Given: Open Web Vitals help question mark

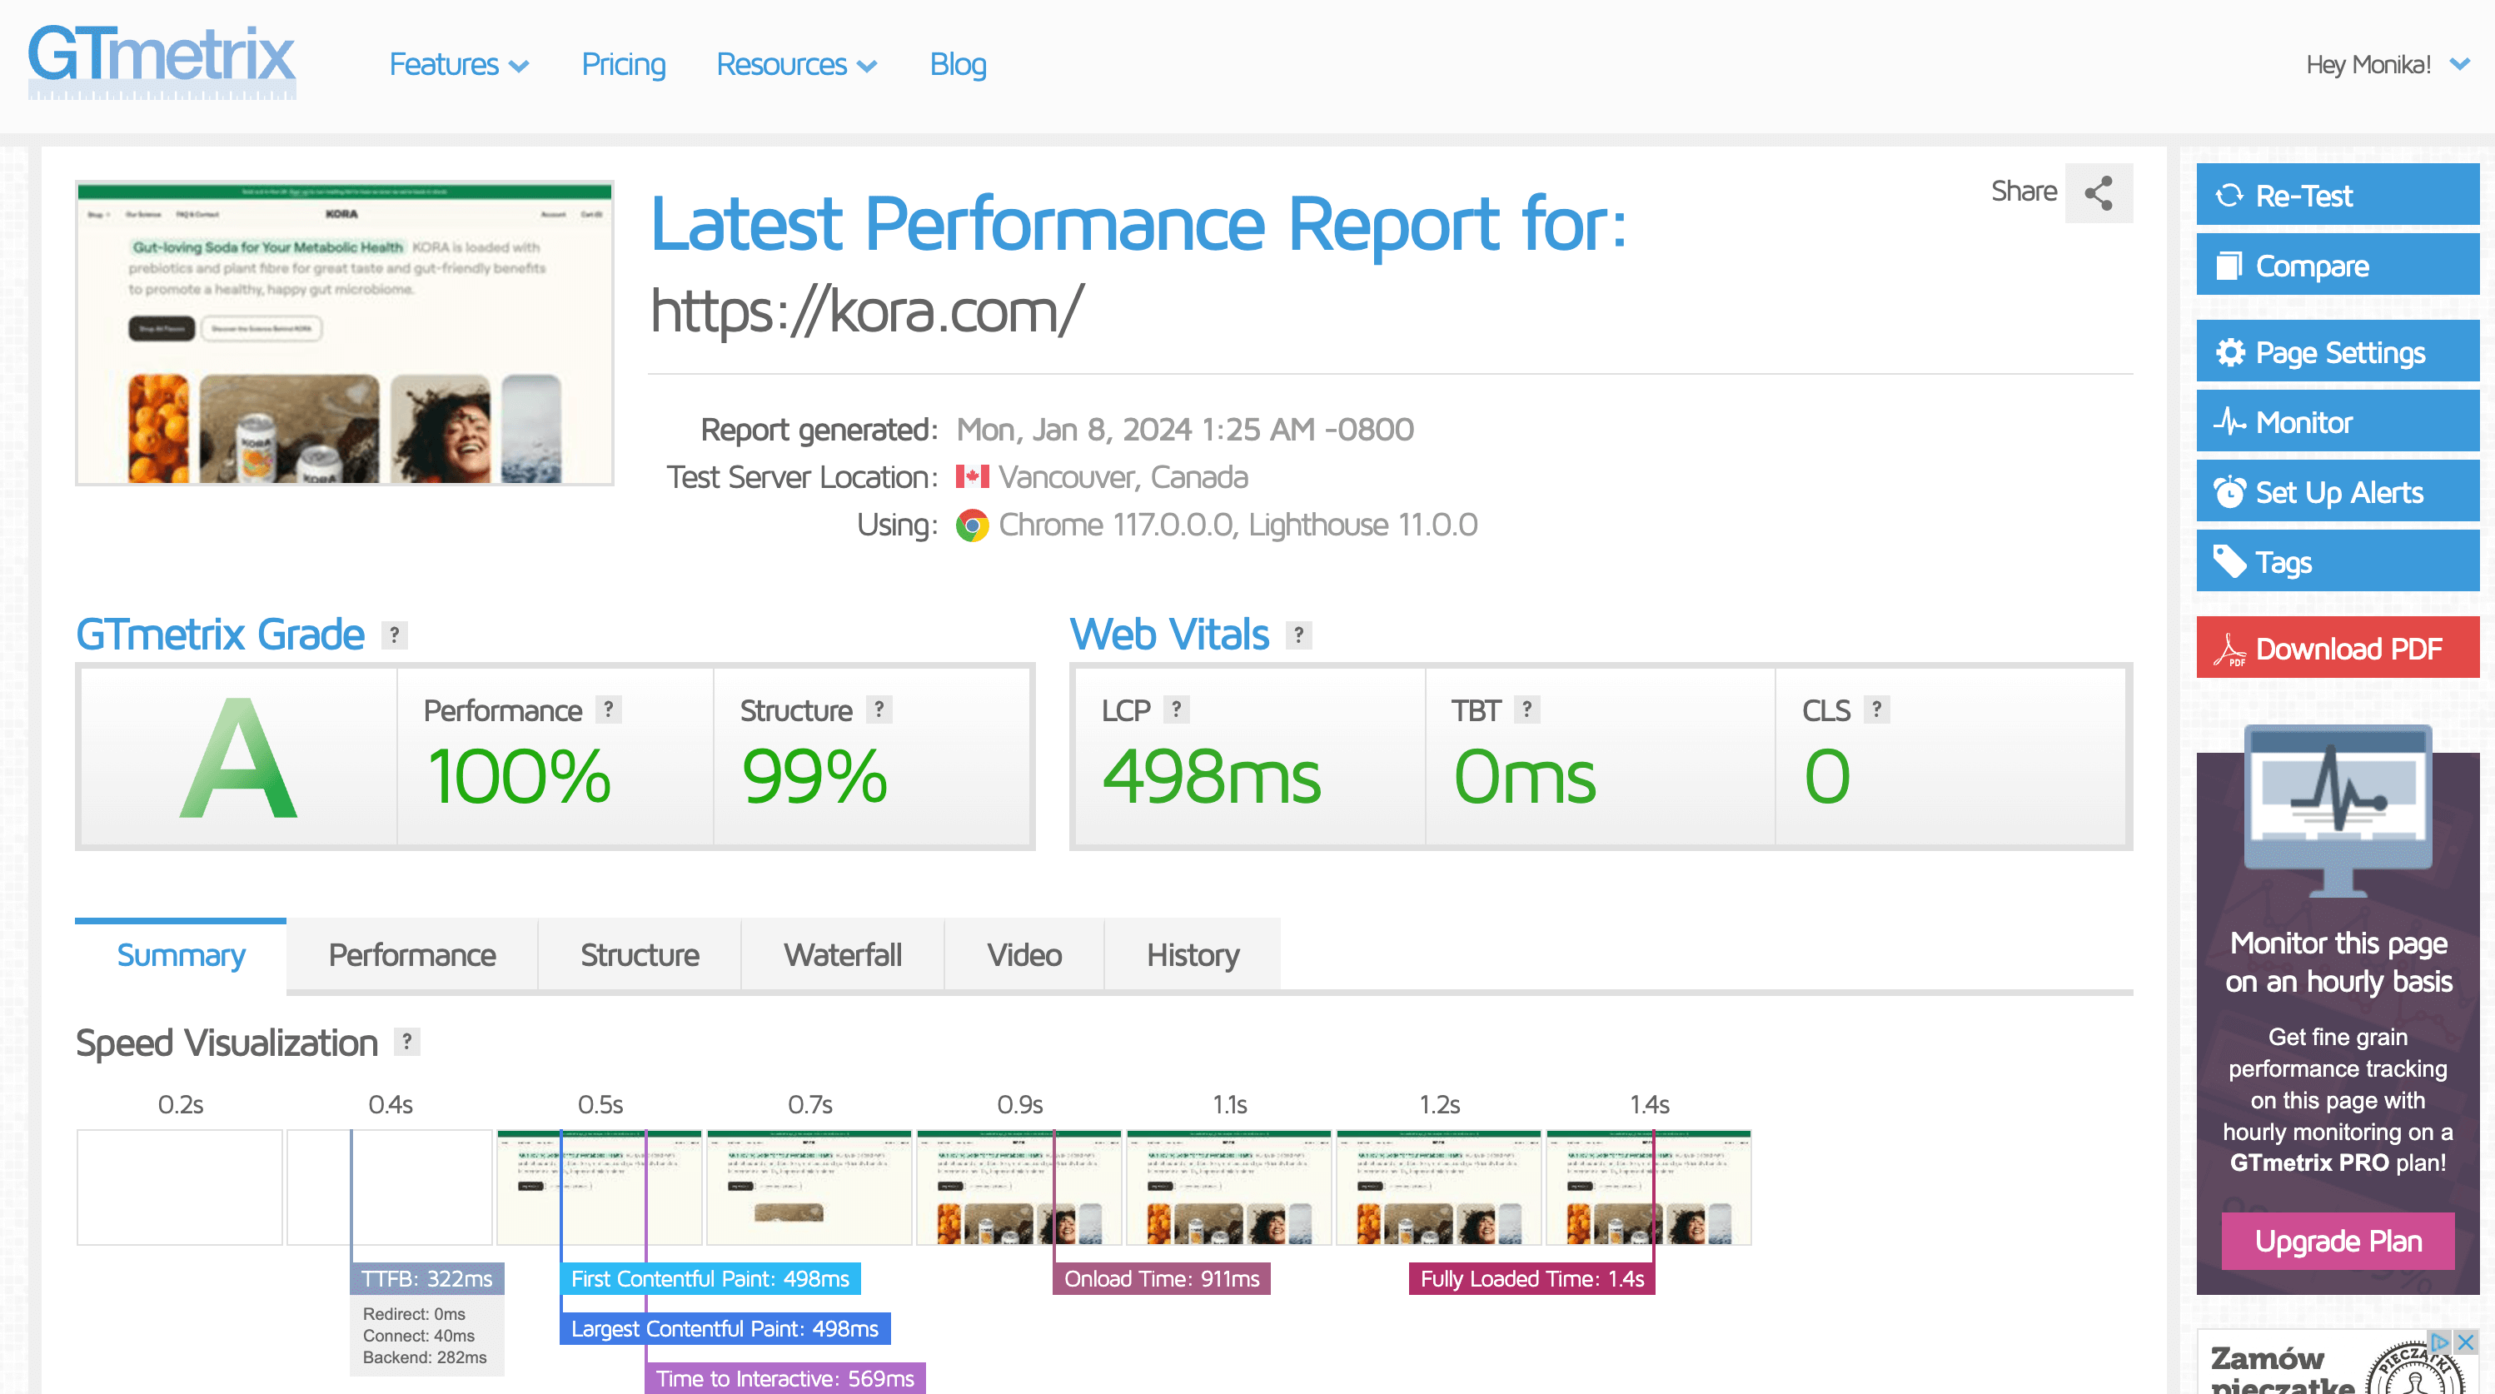Looking at the screenshot, I should [1297, 635].
